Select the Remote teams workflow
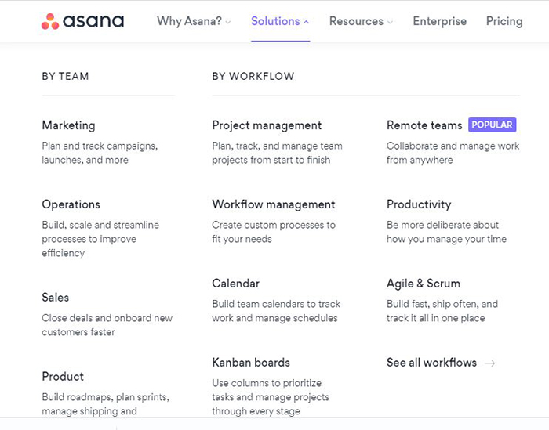Screen dimensions: 549x430 pos(424,125)
